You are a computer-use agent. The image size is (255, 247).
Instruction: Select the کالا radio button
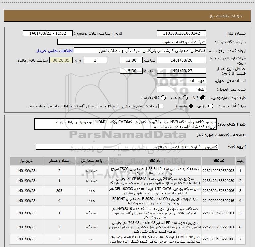[x=203, y=98]
